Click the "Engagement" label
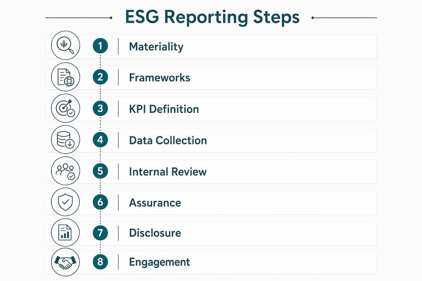 click(159, 262)
